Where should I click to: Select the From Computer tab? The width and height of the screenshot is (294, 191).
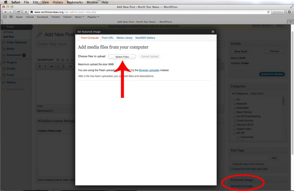click(90, 38)
